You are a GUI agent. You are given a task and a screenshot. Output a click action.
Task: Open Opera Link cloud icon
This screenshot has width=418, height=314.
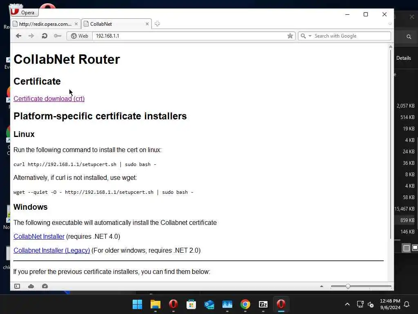(x=31, y=286)
